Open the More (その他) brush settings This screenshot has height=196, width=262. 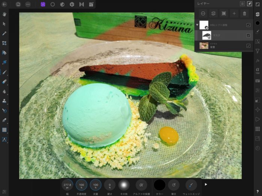click(124, 185)
